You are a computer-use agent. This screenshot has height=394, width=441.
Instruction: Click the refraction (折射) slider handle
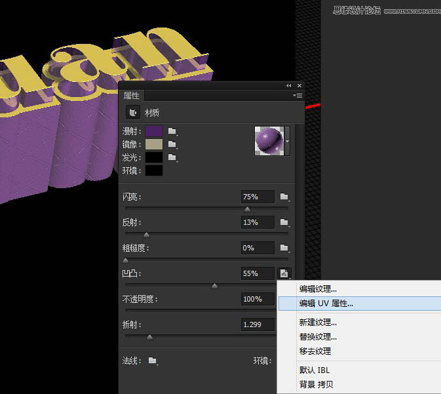point(149,337)
